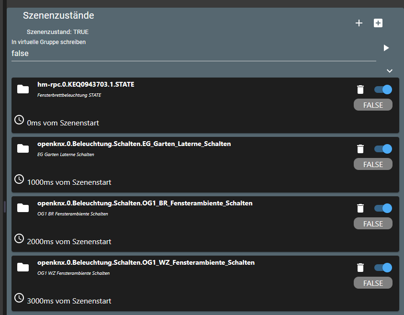
Task: Open folder icon for hm-rpc.0.KEQ0943703.1.STATE
Action: tap(23, 89)
